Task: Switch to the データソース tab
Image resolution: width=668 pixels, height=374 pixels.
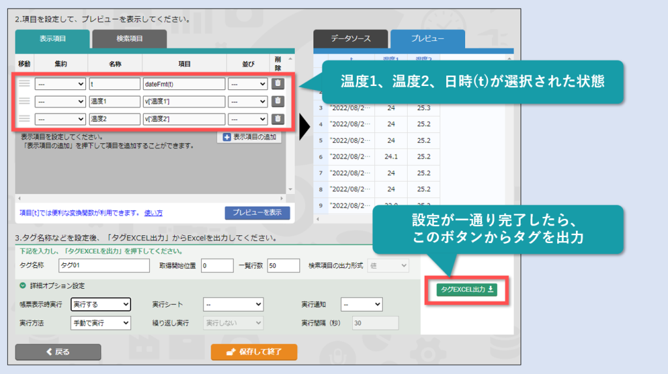Action: tap(350, 39)
